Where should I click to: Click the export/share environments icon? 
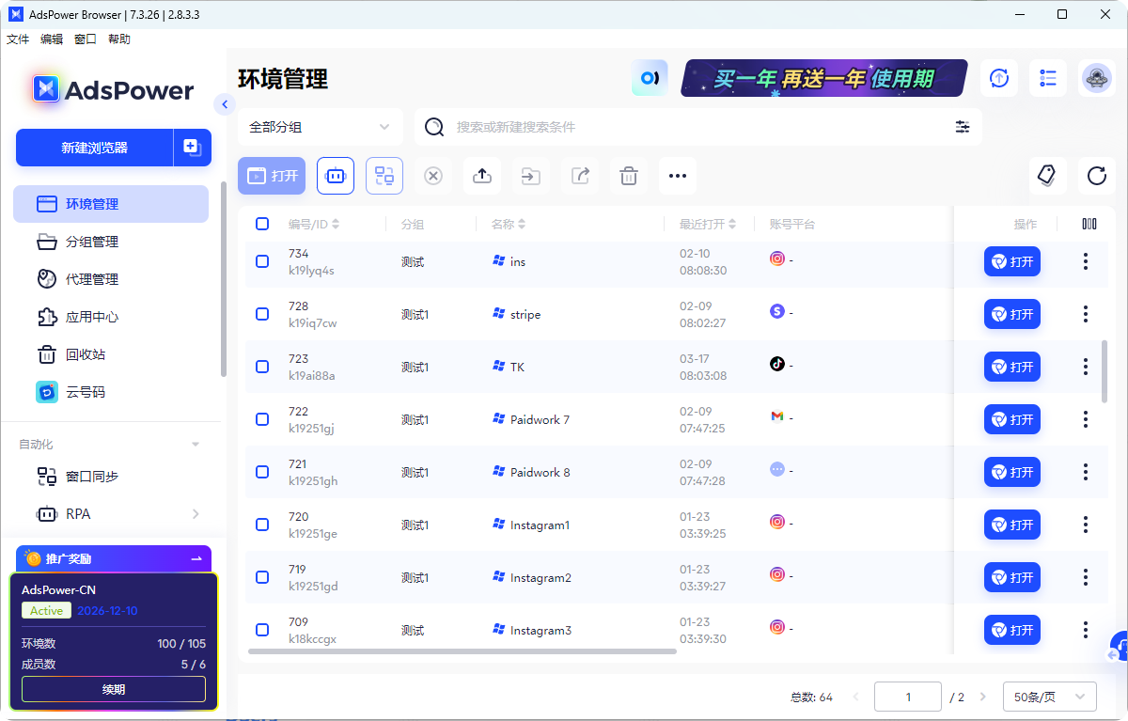tap(580, 176)
